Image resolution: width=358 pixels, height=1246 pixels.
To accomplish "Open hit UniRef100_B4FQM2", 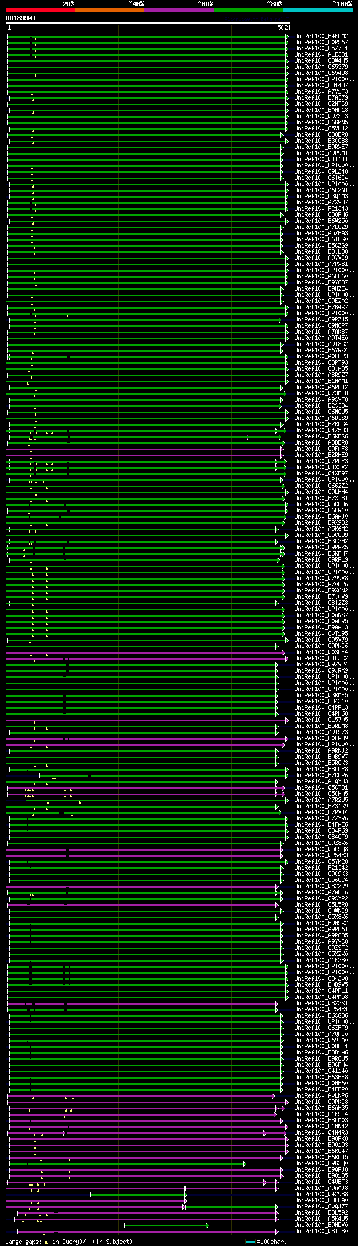I will tap(321, 36).
